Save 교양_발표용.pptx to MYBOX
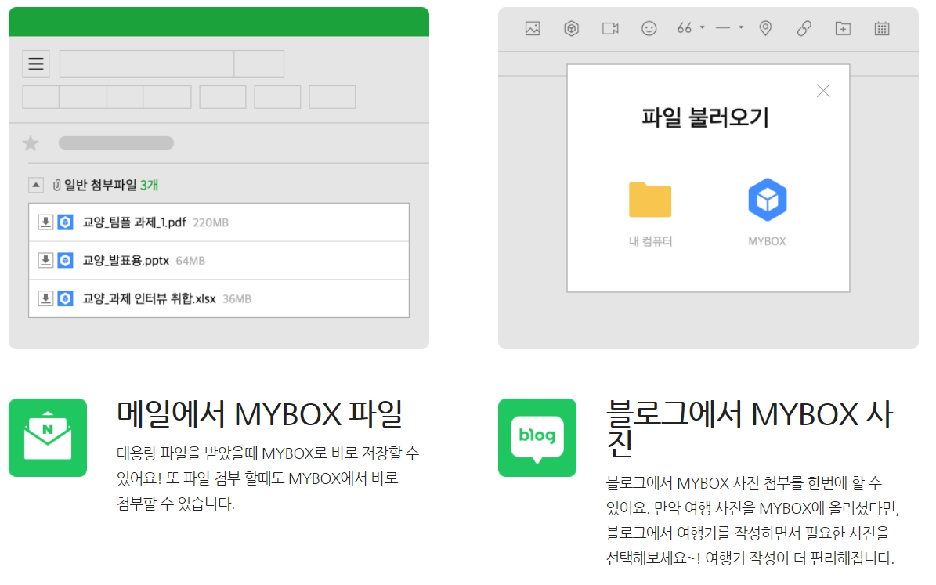936x585 pixels. [65, 260]
